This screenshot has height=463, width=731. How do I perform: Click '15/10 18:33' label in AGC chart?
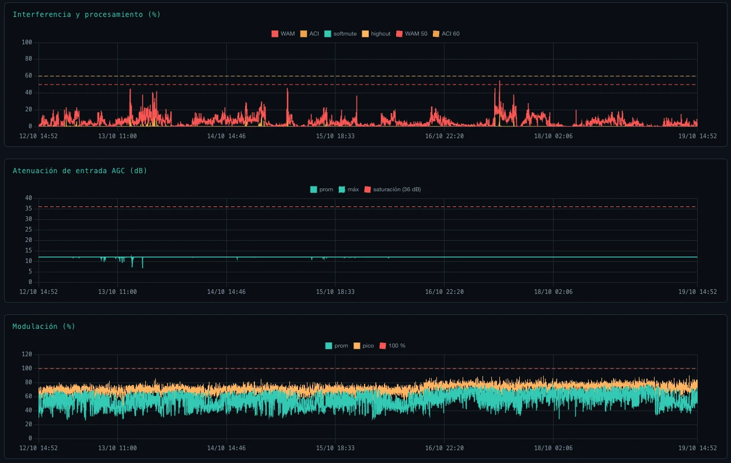click(335, 292)
